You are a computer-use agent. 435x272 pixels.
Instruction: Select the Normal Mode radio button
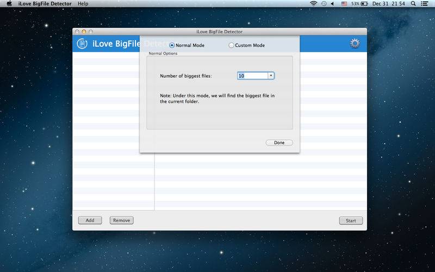tap(172, 45)
